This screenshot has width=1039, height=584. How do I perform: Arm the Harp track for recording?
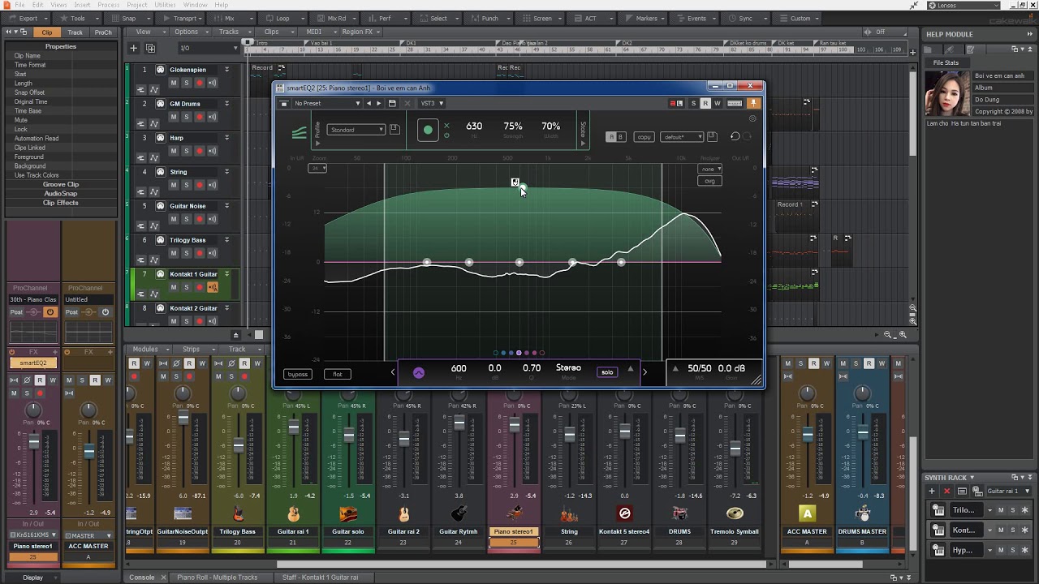(200, 151)
